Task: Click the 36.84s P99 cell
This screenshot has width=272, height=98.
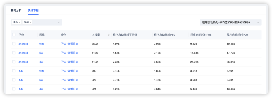Action: [231, 62]
